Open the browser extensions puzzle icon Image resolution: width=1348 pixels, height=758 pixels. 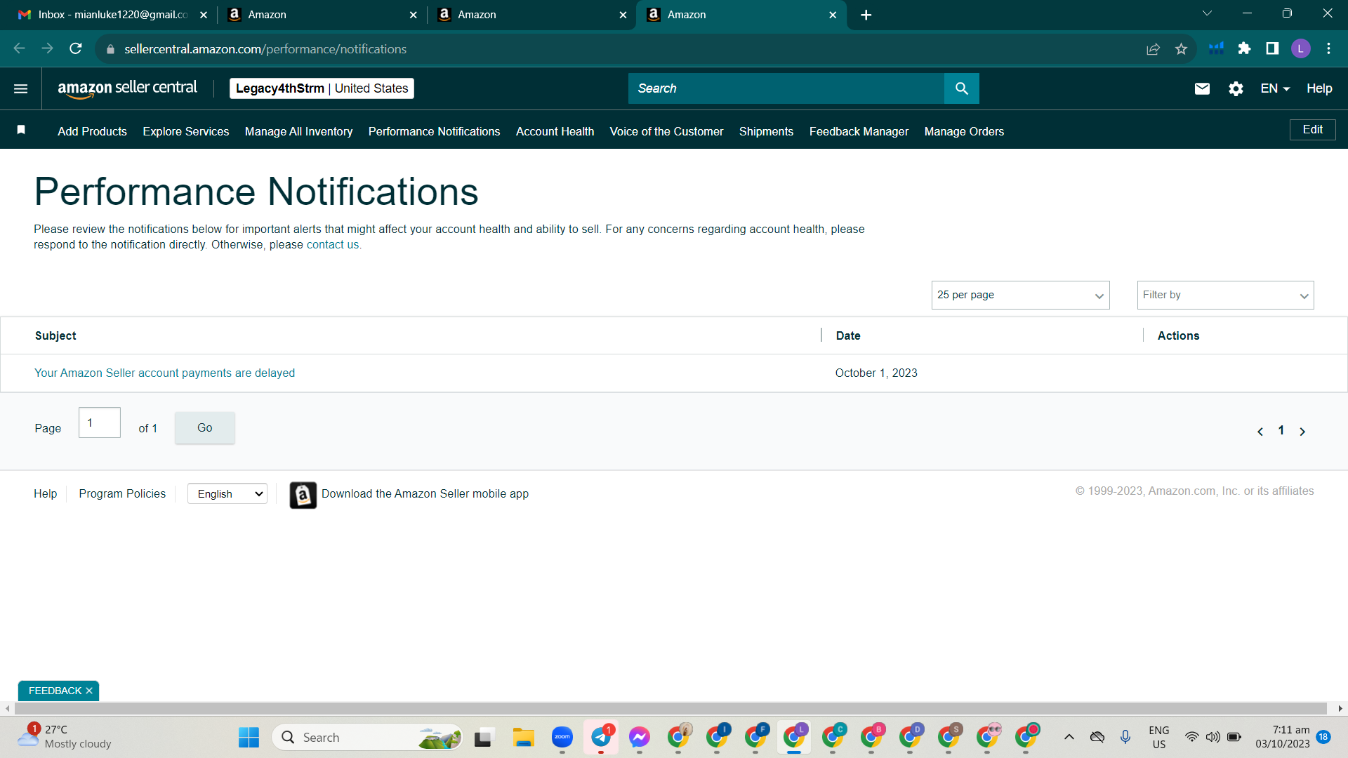[1244, 48]
